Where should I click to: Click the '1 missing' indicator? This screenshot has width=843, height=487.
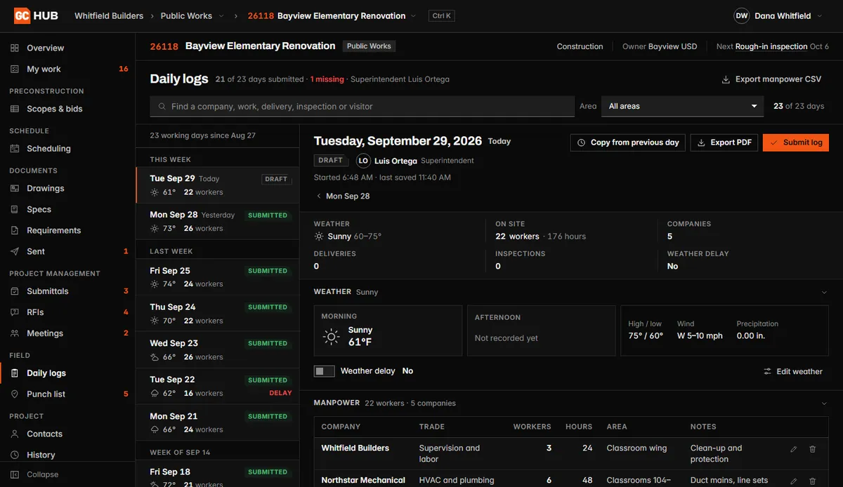pos(327,79)
